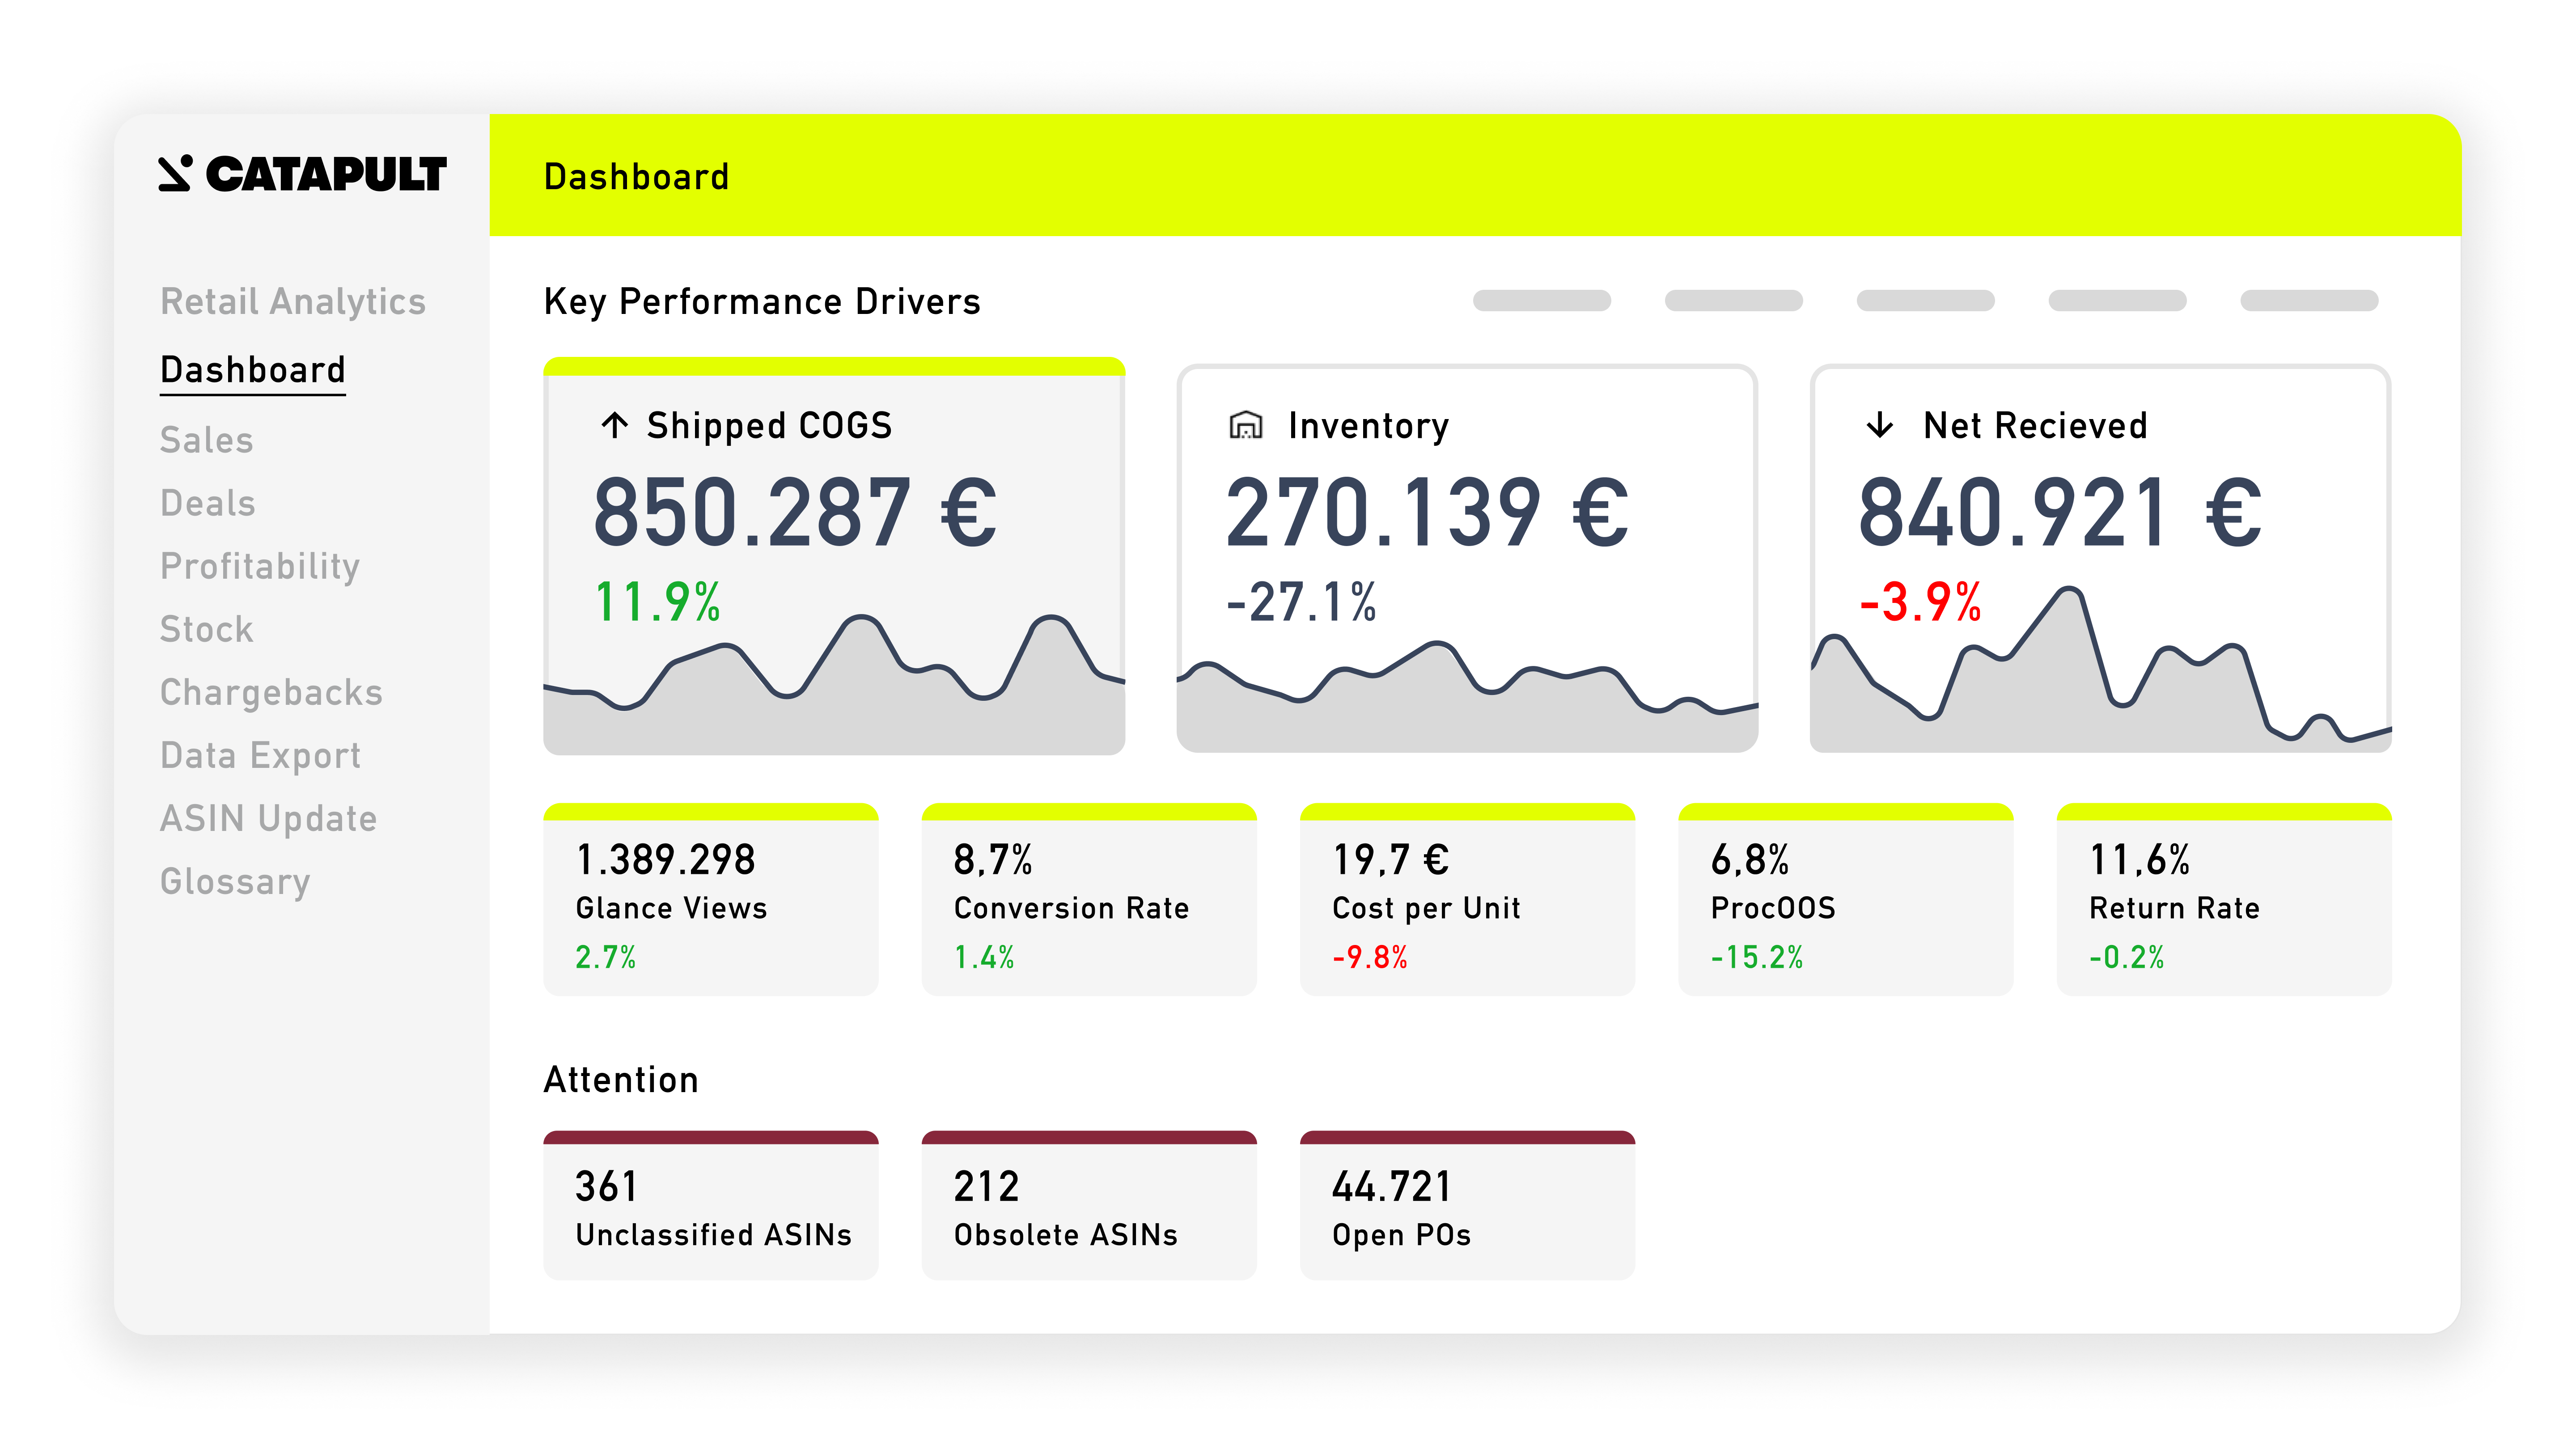The image size is (2576, 1449).
Task: Open the Sales page in sidebar
Action: [207, 440]
